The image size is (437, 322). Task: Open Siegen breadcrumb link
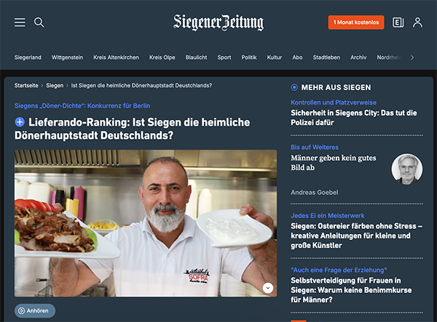[x=55, y=86]
